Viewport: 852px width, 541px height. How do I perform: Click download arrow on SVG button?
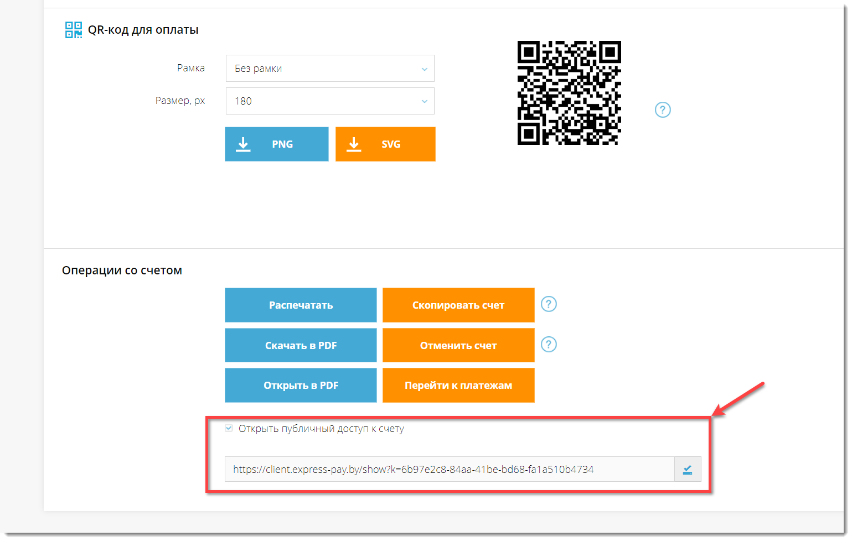(354, 144)
